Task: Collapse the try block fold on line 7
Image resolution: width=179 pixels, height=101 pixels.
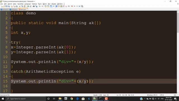Action: click(x=10, y=42)
